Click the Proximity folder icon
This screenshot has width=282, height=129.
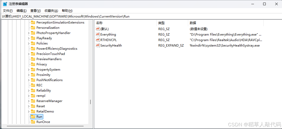(33, 75)
